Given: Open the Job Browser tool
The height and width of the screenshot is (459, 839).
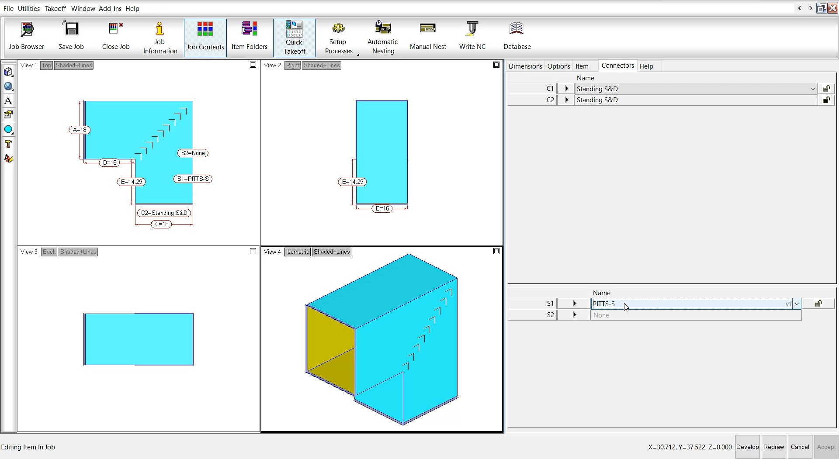Looking at the screenshot, I should 27,37.
